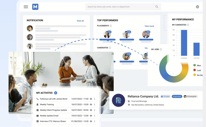Click View more for Placements
The height and width of the screenshot is (127, 206).
point(149,26)
